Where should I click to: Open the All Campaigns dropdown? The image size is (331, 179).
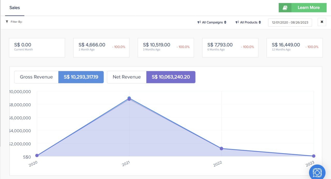pyautogui.click(x=212, y=22)
